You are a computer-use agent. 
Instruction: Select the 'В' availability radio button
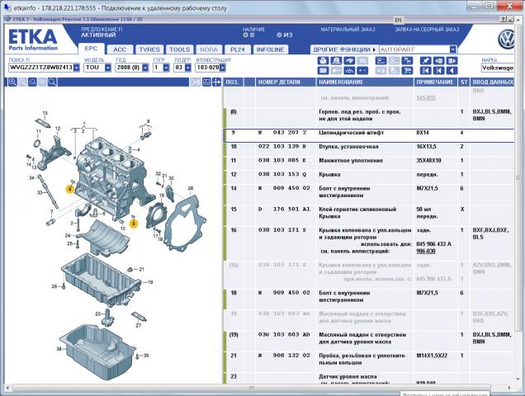click(245, 35)
